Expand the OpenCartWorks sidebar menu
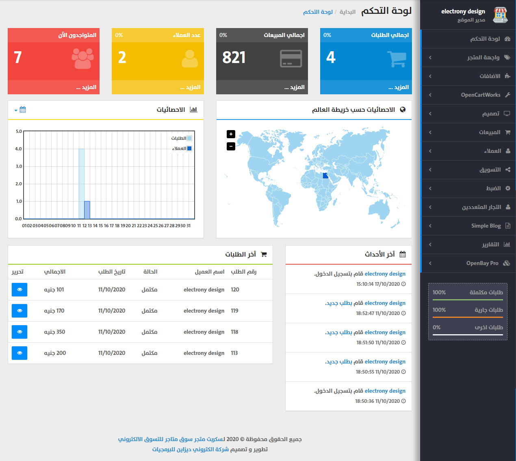The height and width of the screenshot is (461, 516). [469, 95]
